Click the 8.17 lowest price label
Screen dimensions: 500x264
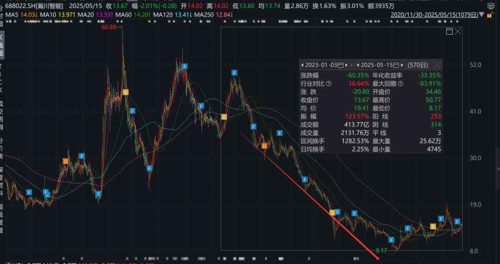(381, 250)
